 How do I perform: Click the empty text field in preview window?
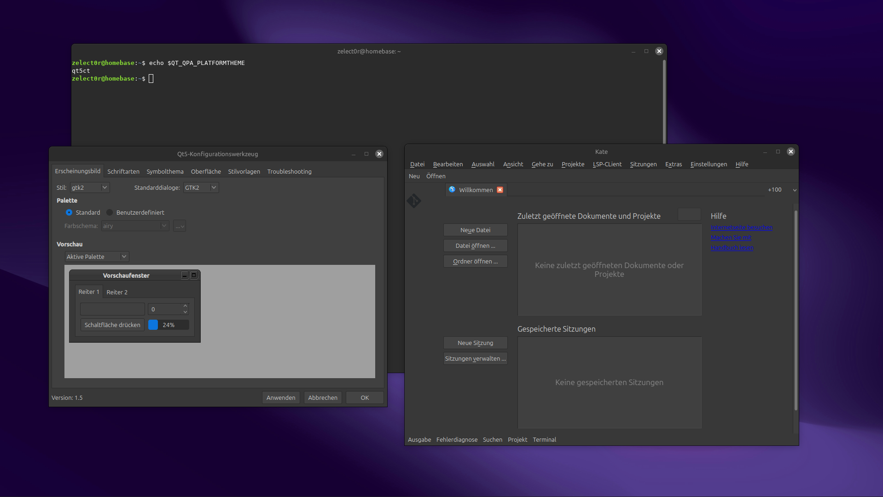112,309
